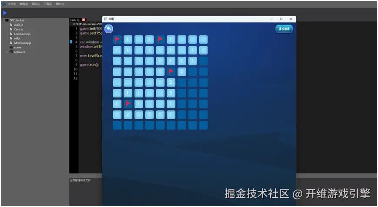Click the file path bar under the tab

87,24
